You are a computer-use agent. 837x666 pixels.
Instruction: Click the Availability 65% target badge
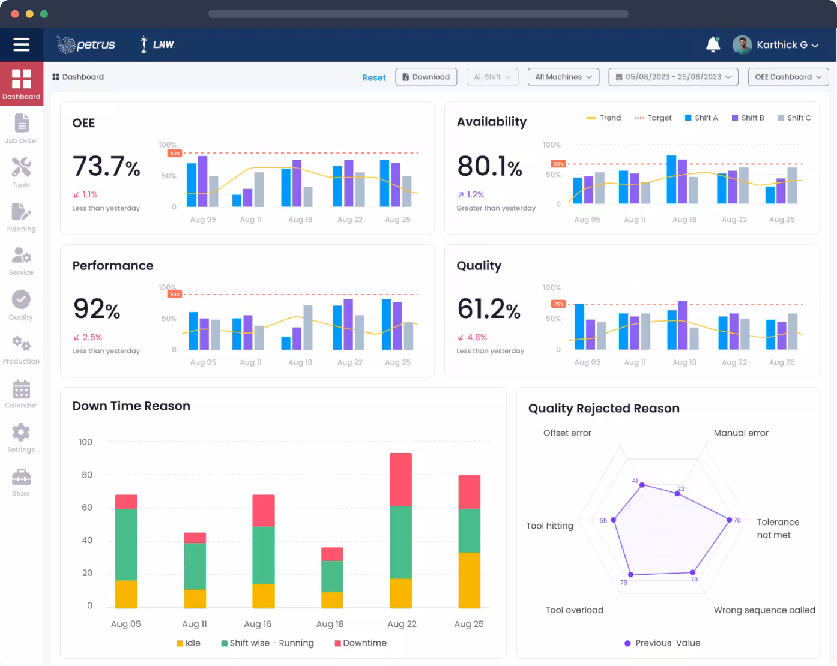click(x=558, y=164)
